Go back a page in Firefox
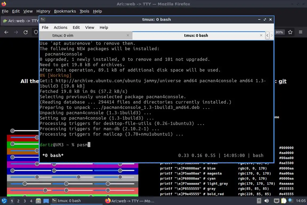Image resolution: width=307 pixels, height=205 pixels. [6, 32]
